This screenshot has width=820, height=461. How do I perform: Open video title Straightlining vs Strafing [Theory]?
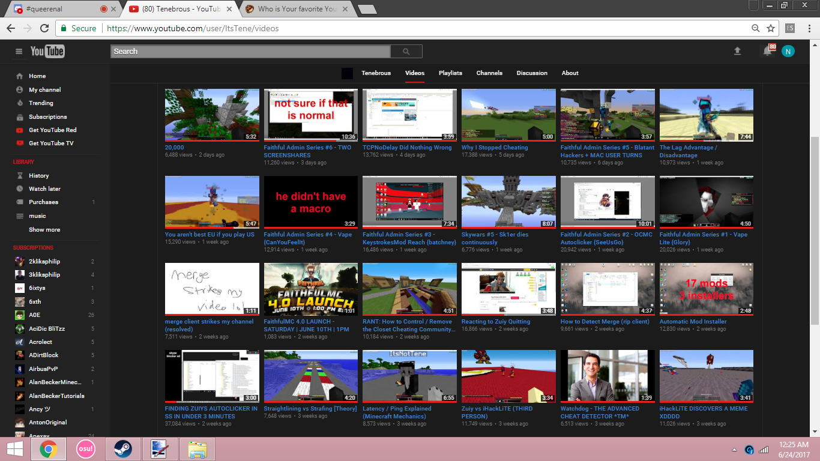pos(310,409)
